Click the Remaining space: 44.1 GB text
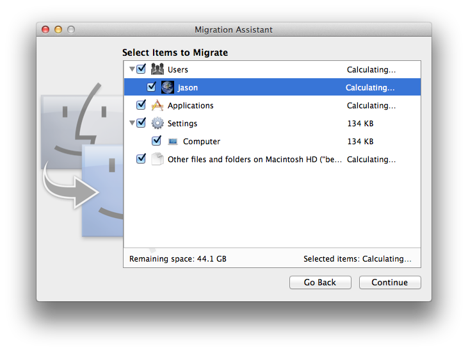The width and height of the screenshot is (468, 352). tap(177, 259)
